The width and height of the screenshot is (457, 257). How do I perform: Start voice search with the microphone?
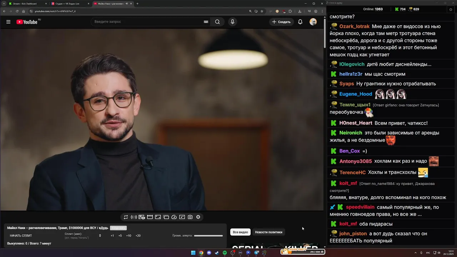(x=232, y=22)
